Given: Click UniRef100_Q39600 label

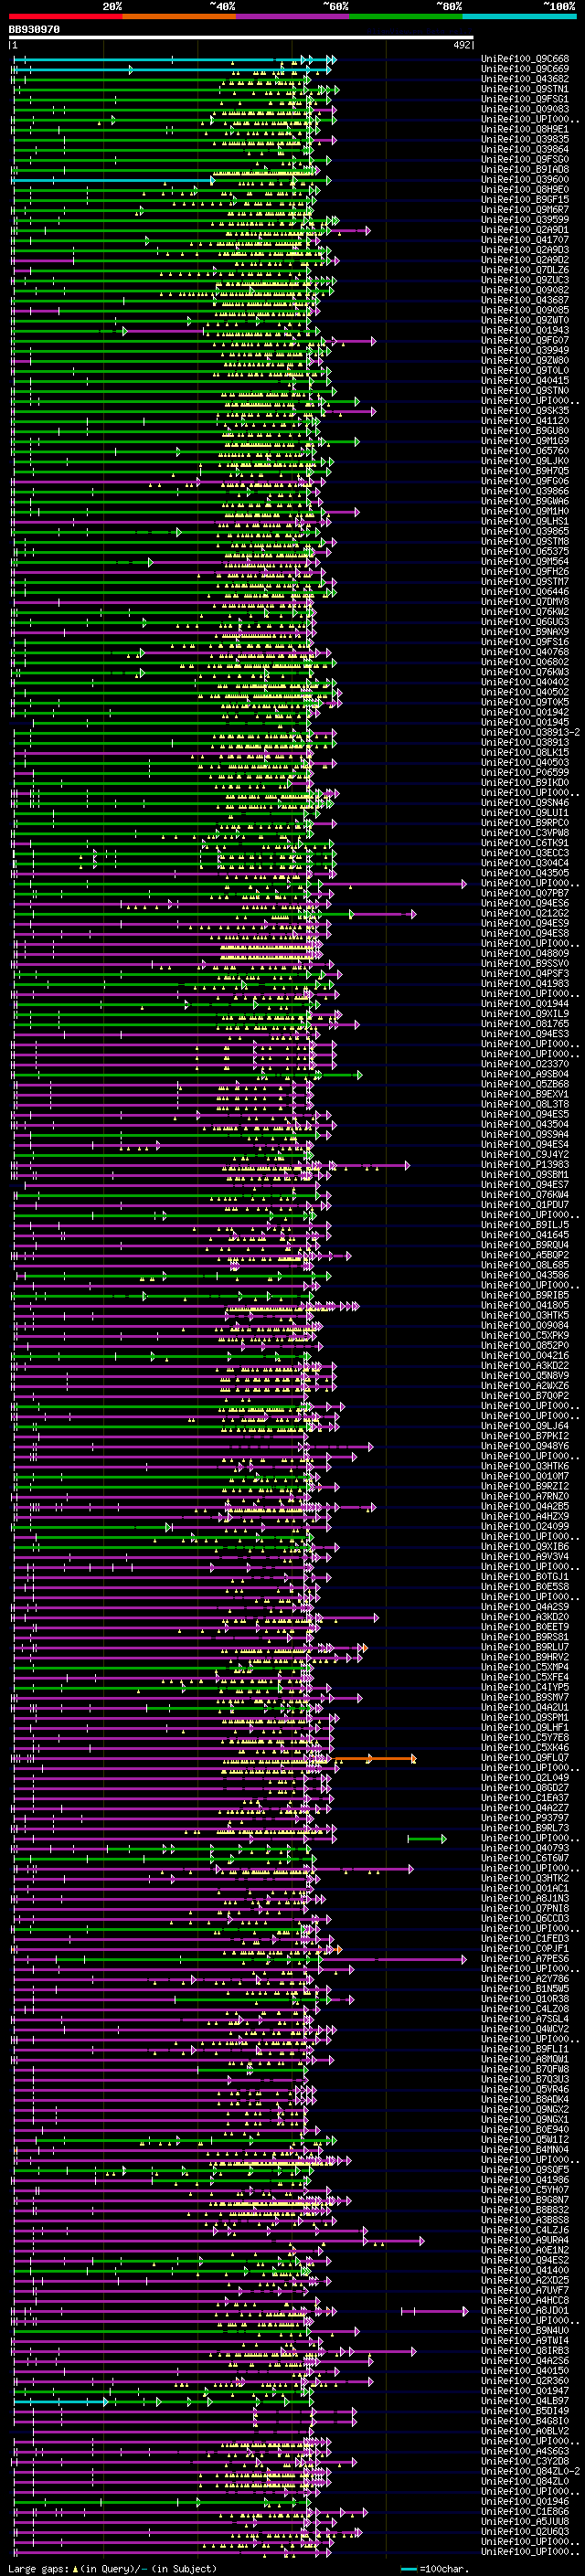Looking at the screenshot, I should pyautogui.click(x=525, y=179).
